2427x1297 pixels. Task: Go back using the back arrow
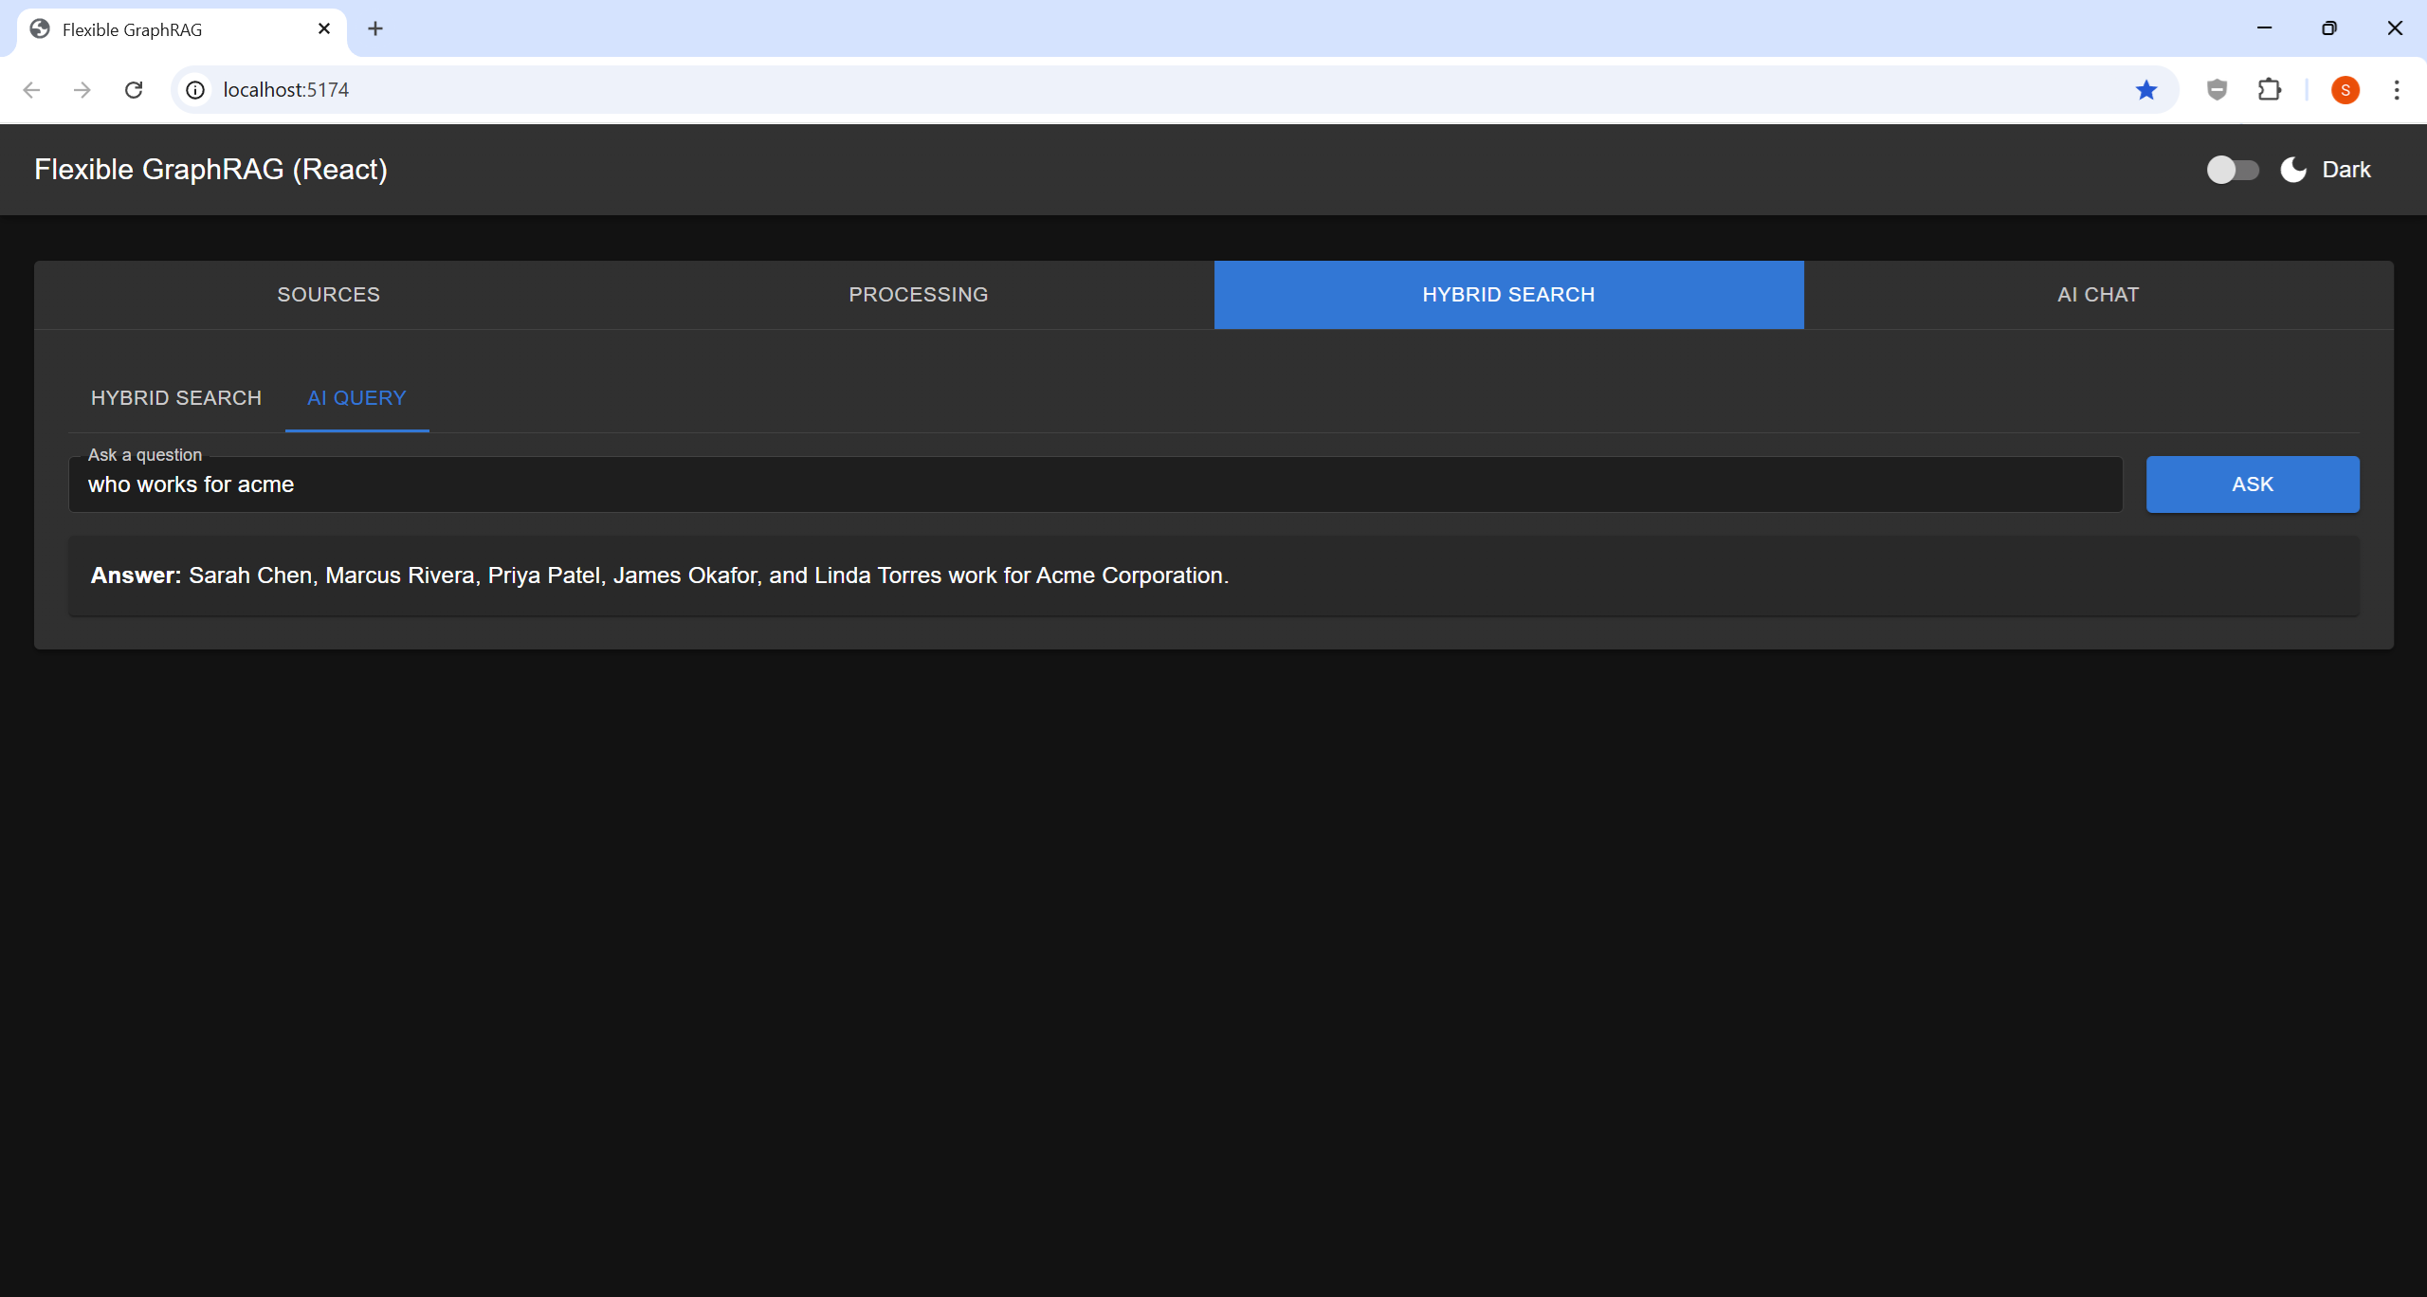point(31,90)
